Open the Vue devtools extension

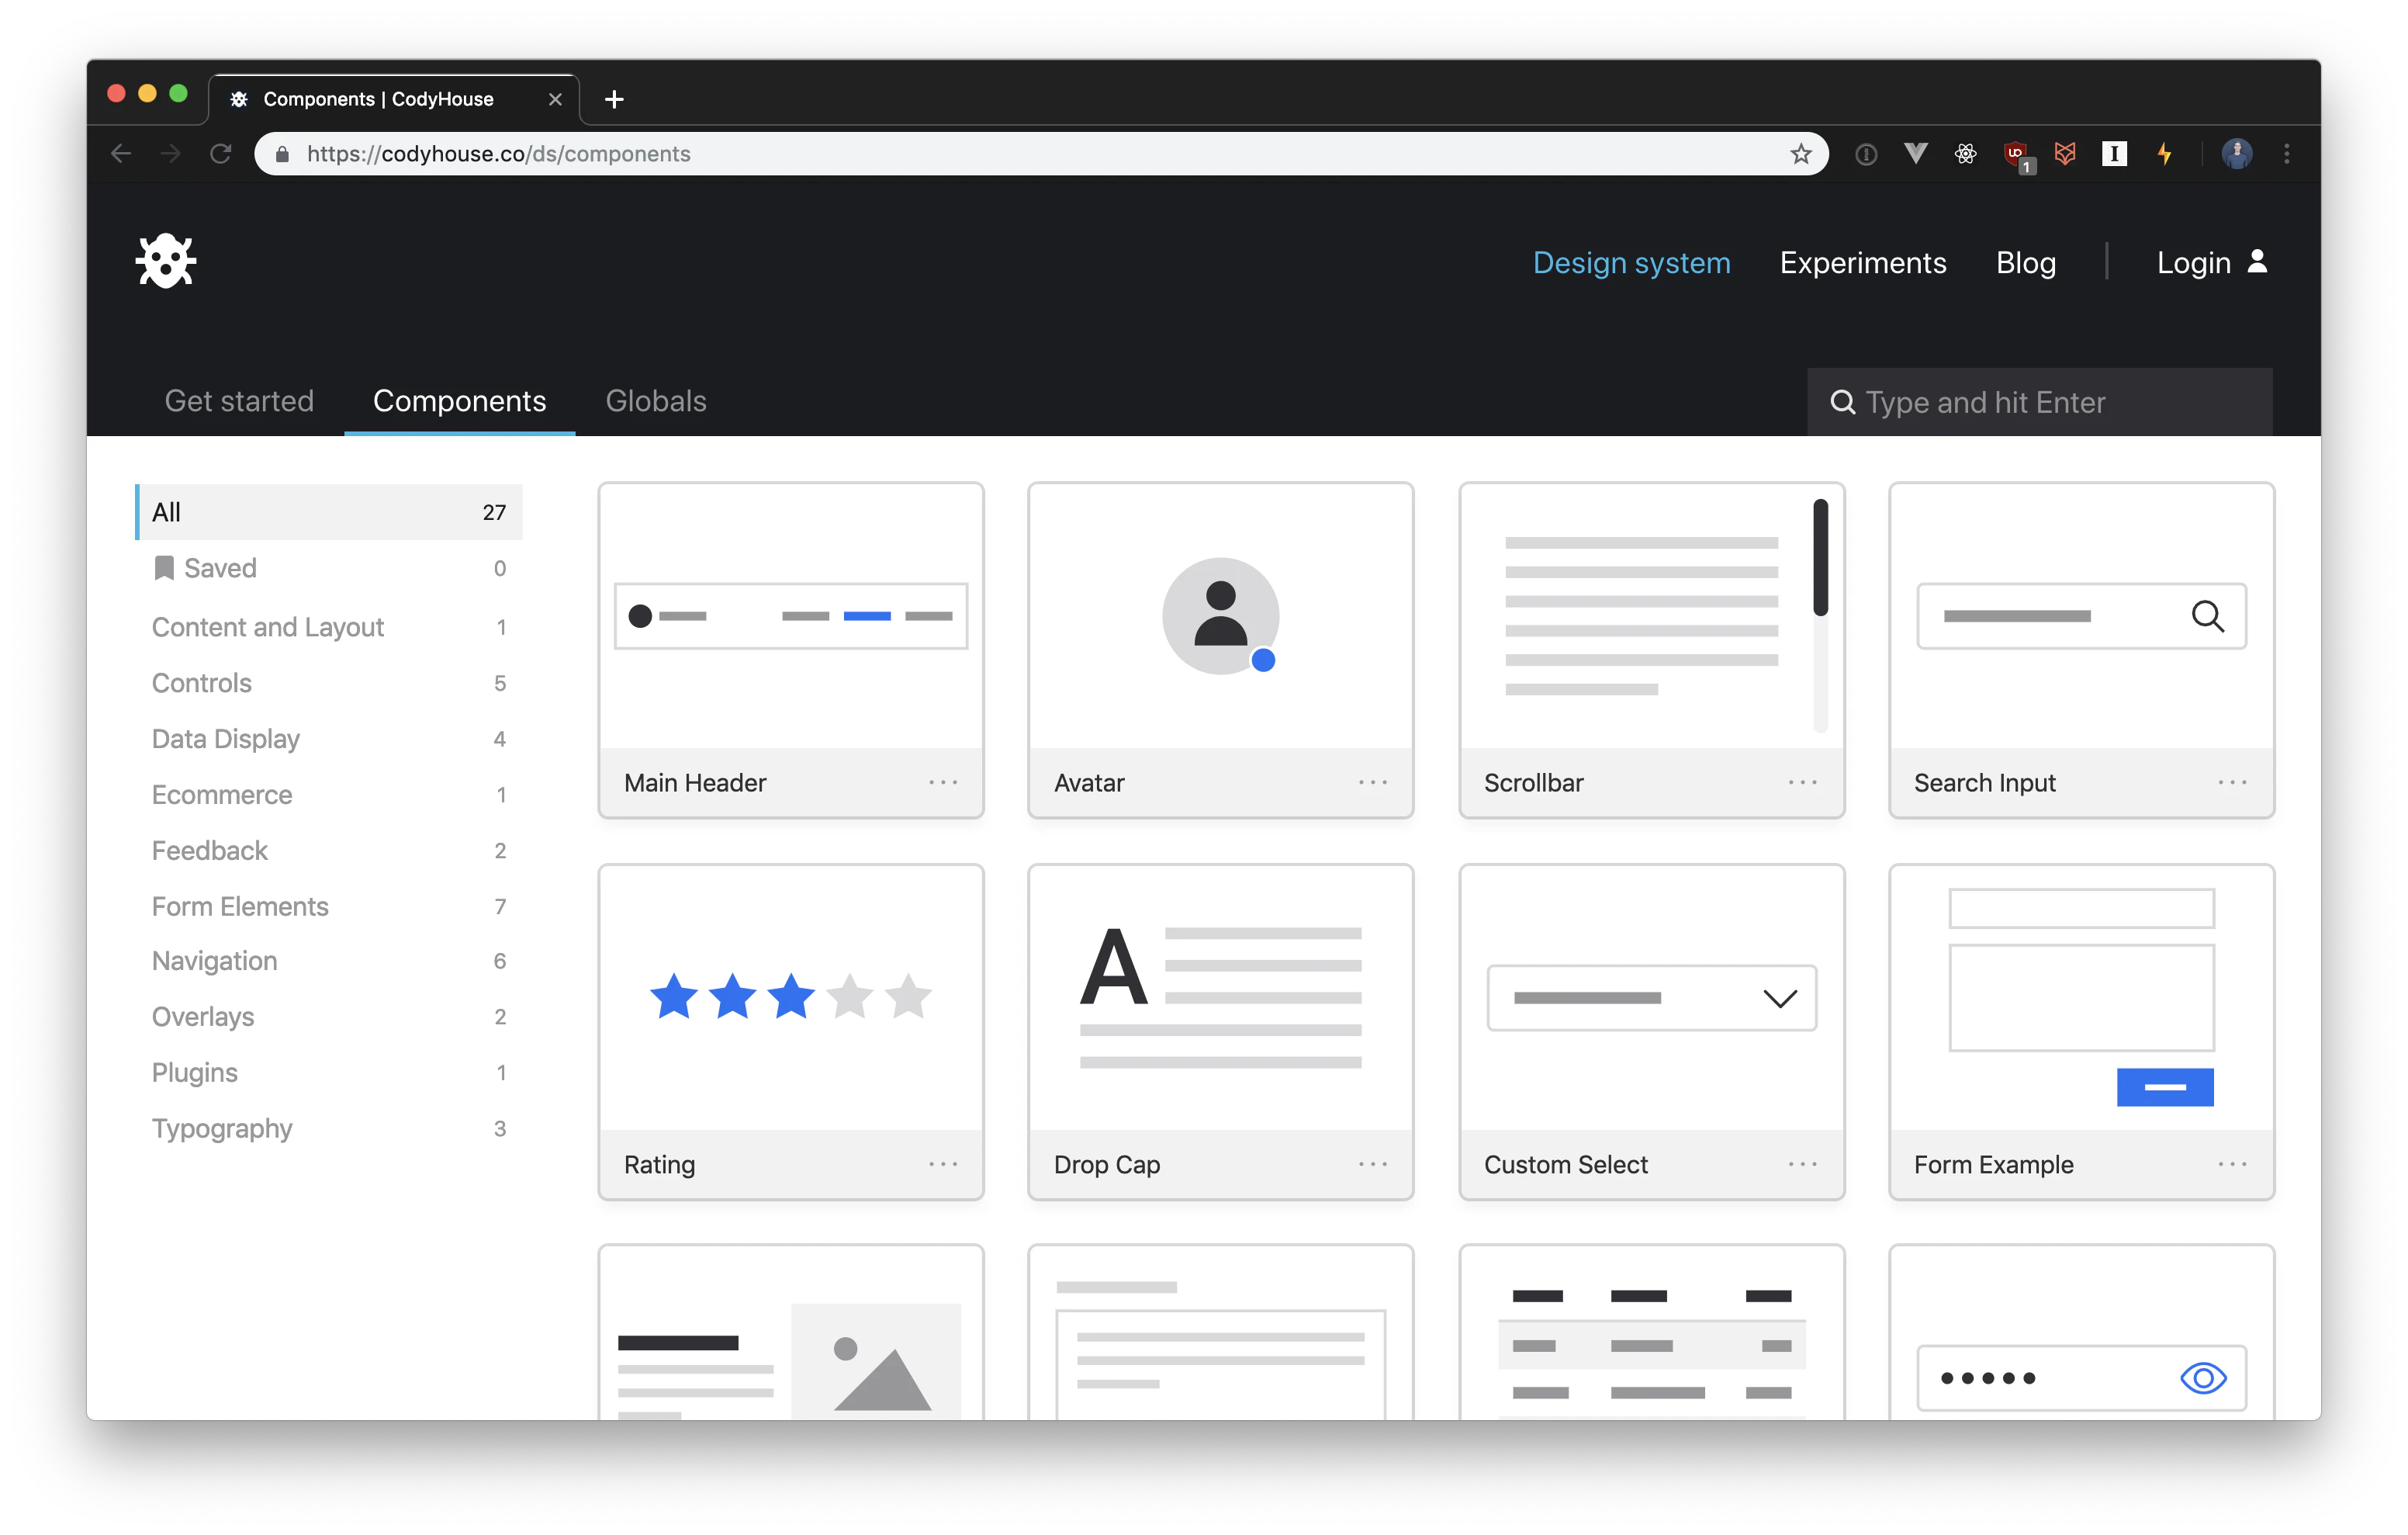pos(1916,153)
